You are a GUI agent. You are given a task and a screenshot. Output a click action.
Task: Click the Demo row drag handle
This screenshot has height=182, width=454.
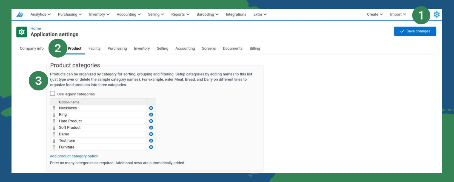coord(54,134)
